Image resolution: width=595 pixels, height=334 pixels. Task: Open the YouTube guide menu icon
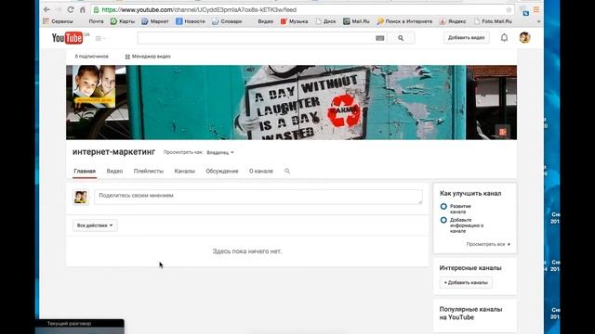tap(99, 38)
